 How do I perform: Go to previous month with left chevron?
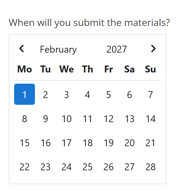coord(22,49)
